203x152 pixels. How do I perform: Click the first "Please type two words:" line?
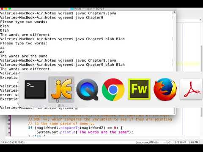coord(24,22)
